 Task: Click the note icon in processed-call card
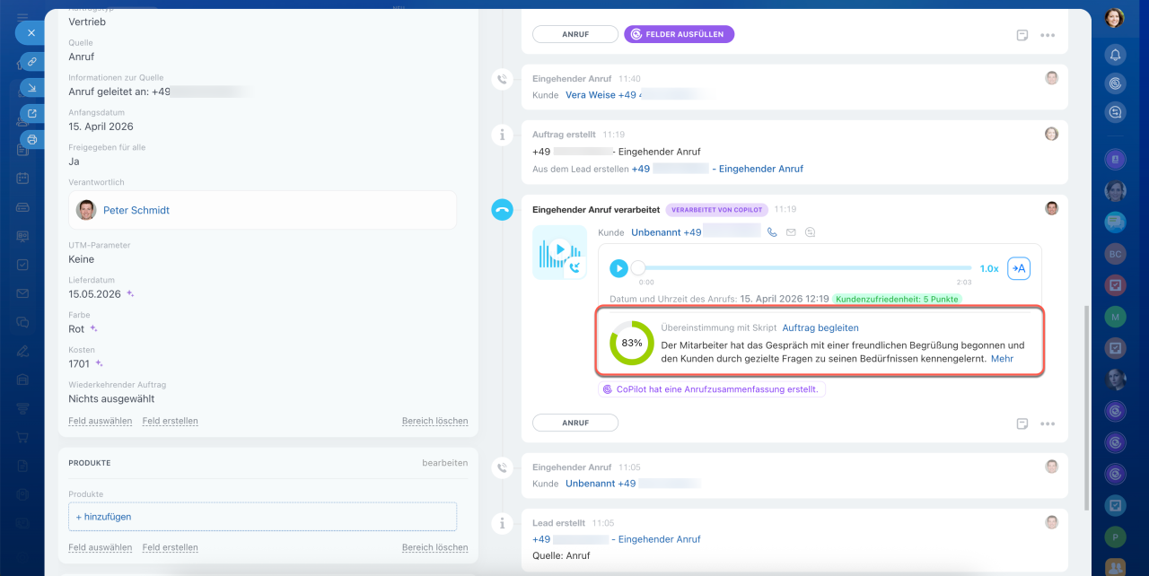click(x=1022, y=423)
